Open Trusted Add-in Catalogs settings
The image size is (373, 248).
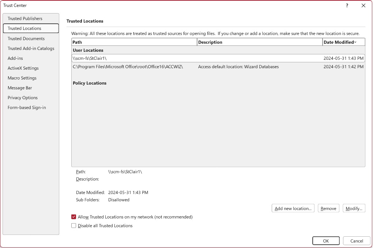tap(31, 48)
